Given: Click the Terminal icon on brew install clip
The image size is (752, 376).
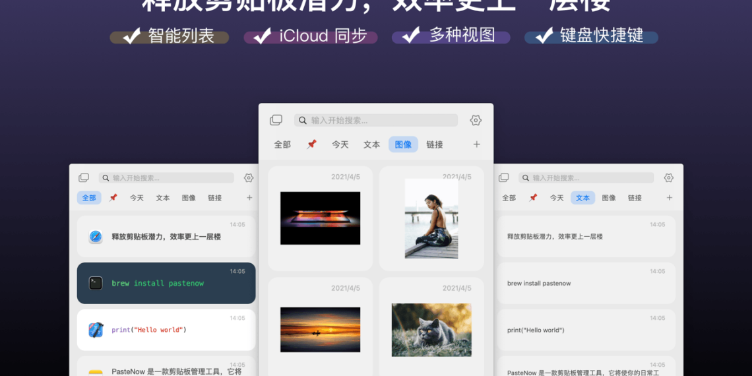Looking at the screenshot, I should (x=96, y=283).
